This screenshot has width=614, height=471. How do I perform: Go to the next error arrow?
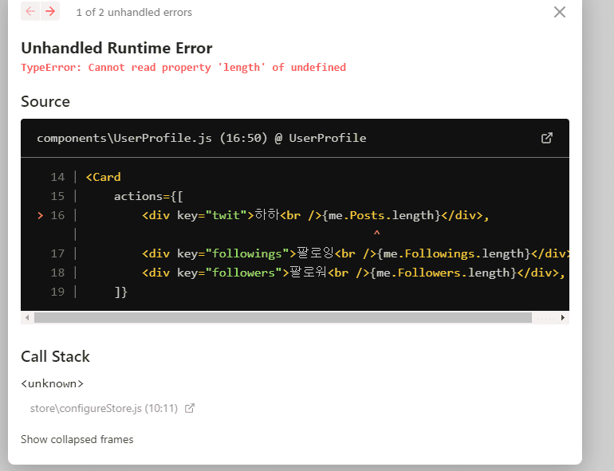tap(50, 11)
